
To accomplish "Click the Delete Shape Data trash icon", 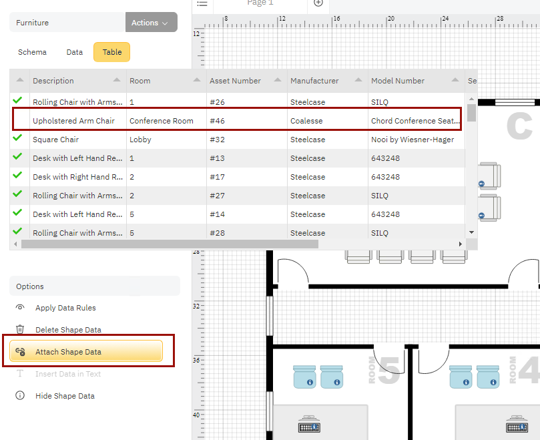I will pos(20,329).
